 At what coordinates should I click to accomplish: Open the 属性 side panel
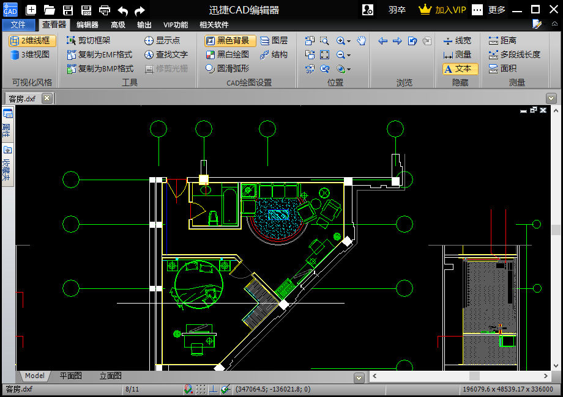click(x=7, y=124)
